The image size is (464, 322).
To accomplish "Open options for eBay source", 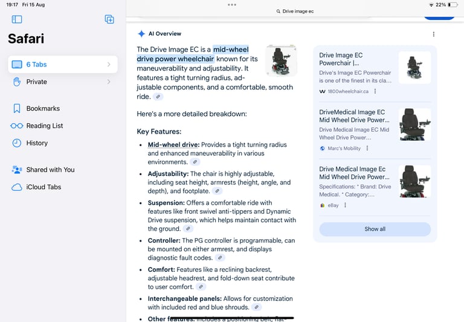I will click(x=345, y=205).
